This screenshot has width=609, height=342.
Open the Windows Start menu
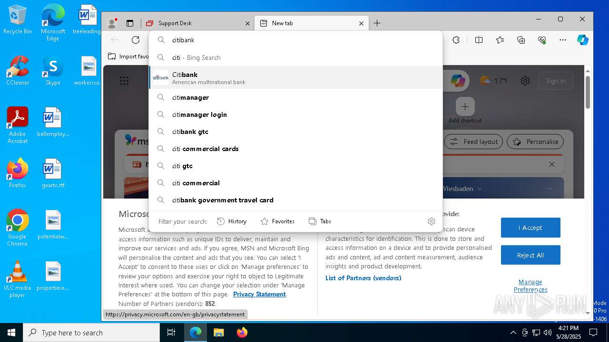pyautogui.click(x=11, y=332)
